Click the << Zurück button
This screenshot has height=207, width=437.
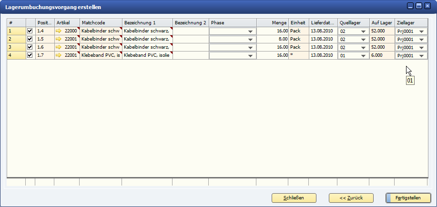351,197
